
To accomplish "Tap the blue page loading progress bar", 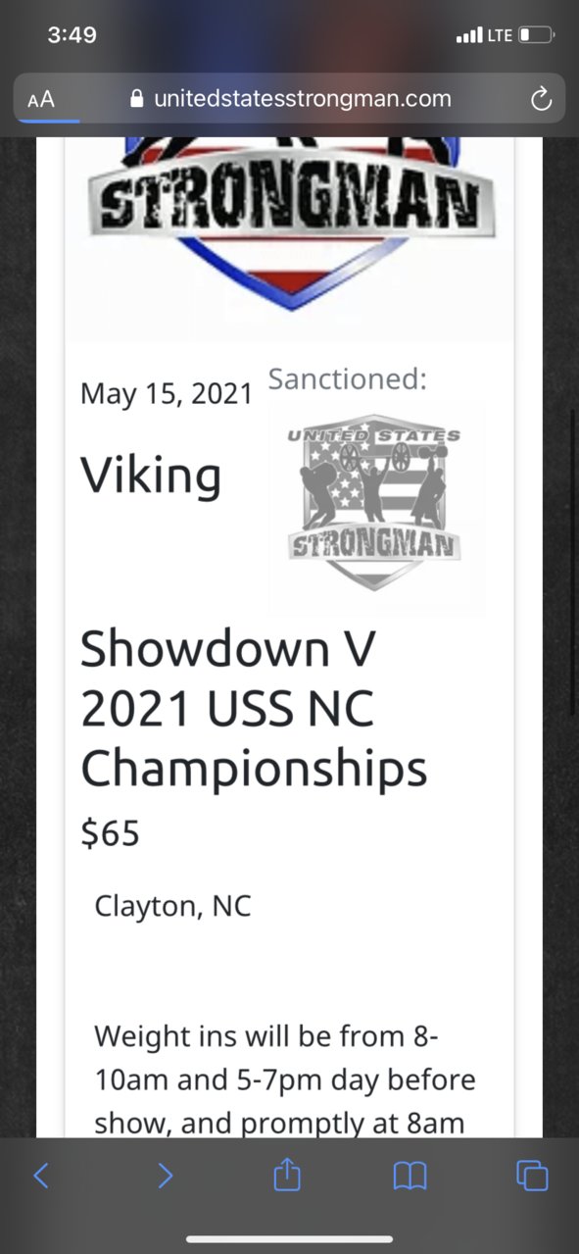I will coord(49,122).
